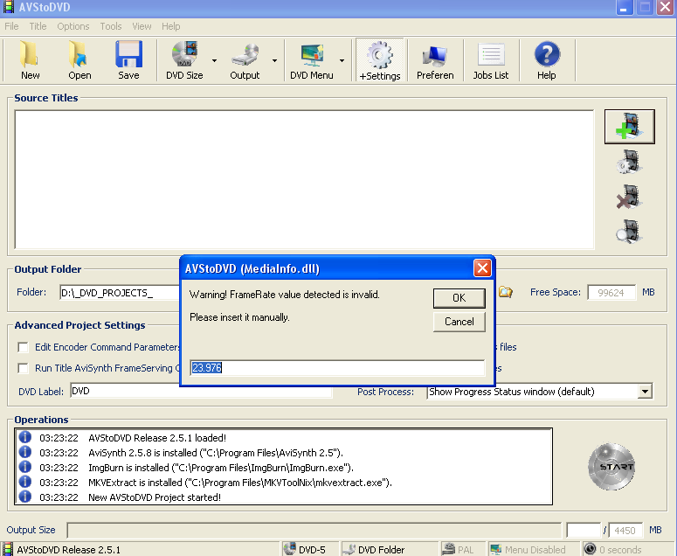This screenshot has width=677, height=556.
Task: Select log line about MKVExtract installed
Action: [x=240, y=483]
